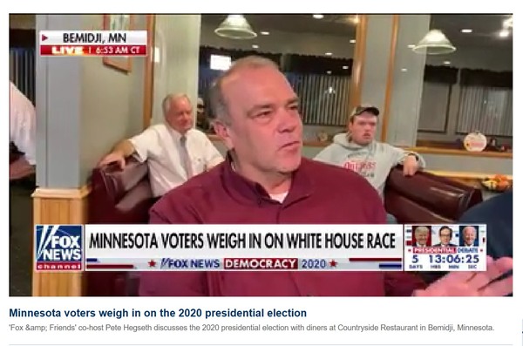Image resolution: width=523 pixels, height=346 pixels.
Task: Open the Minnesota voters weigh in article link
Action: coord(158,313)
